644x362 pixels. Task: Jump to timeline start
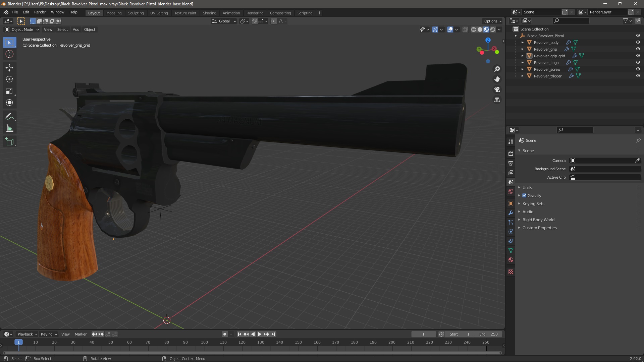point(239,334)
